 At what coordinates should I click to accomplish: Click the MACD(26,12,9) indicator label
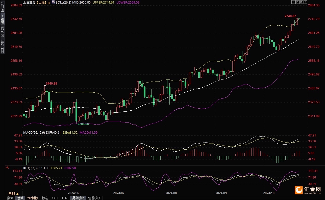(x=34, y=132)
